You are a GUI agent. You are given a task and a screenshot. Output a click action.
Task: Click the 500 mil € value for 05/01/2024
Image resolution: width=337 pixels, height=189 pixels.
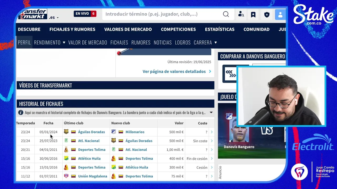coord(176,132)
